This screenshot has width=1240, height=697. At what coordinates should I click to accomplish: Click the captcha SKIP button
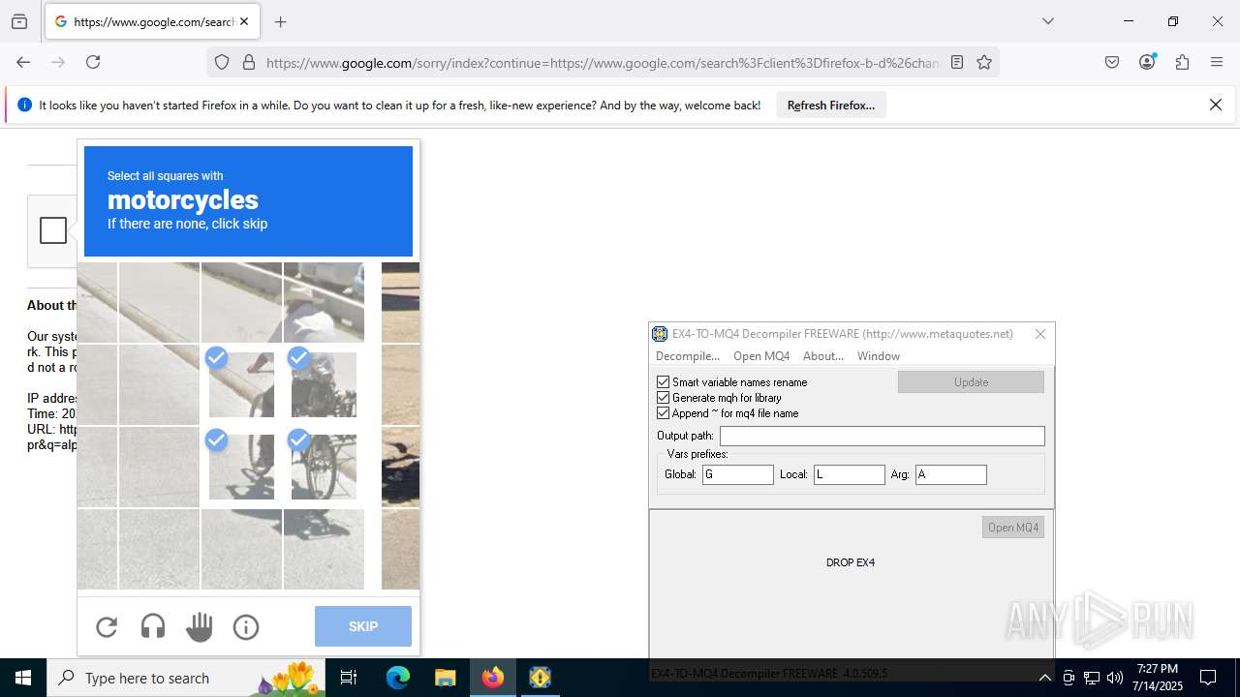363,626
